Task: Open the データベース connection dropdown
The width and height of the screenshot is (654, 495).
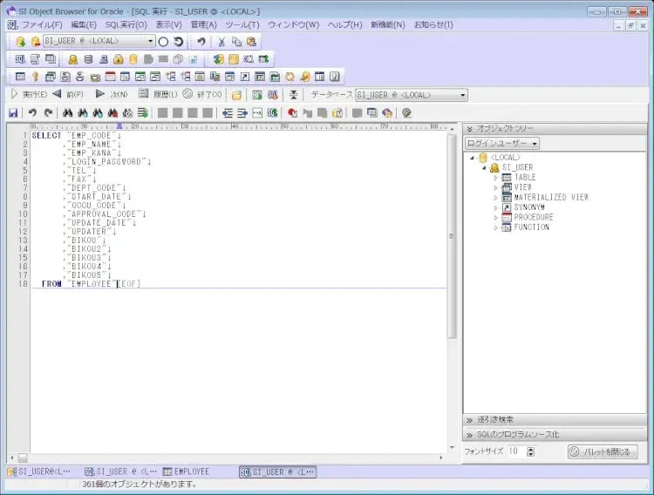Action: click(463, 95)
